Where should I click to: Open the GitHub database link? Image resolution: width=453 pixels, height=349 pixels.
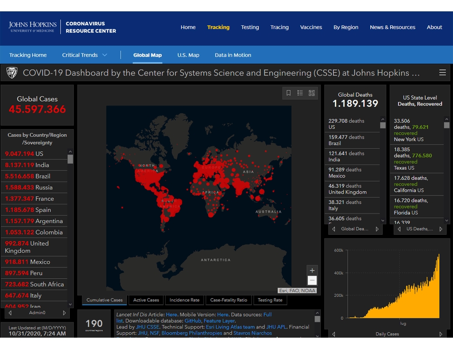click(x=193, y=320)
